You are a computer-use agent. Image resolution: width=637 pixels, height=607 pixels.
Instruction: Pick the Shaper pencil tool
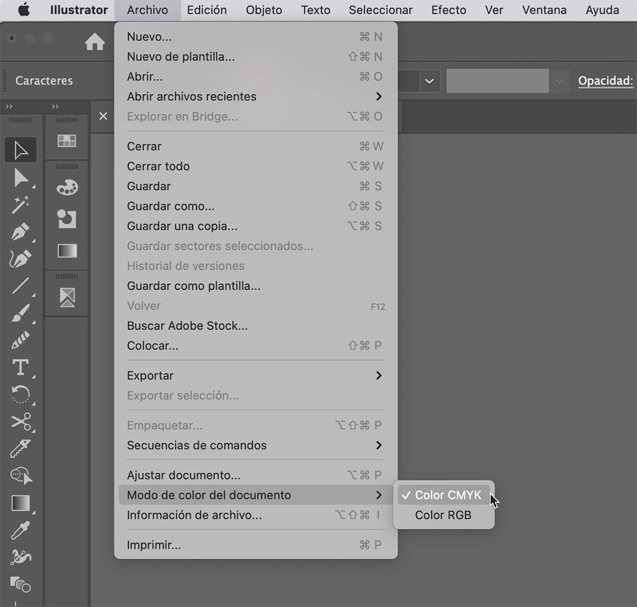(21, 340)
